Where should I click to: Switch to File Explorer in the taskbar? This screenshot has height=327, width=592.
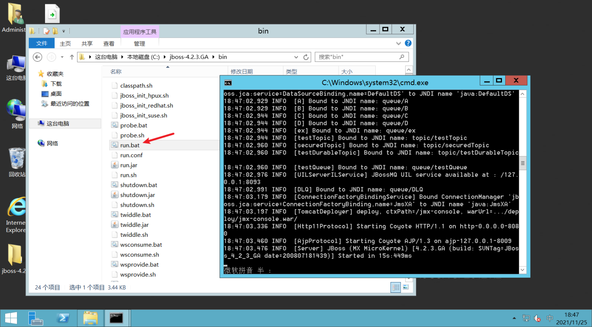pyautogui.click(x=90, y=318)
